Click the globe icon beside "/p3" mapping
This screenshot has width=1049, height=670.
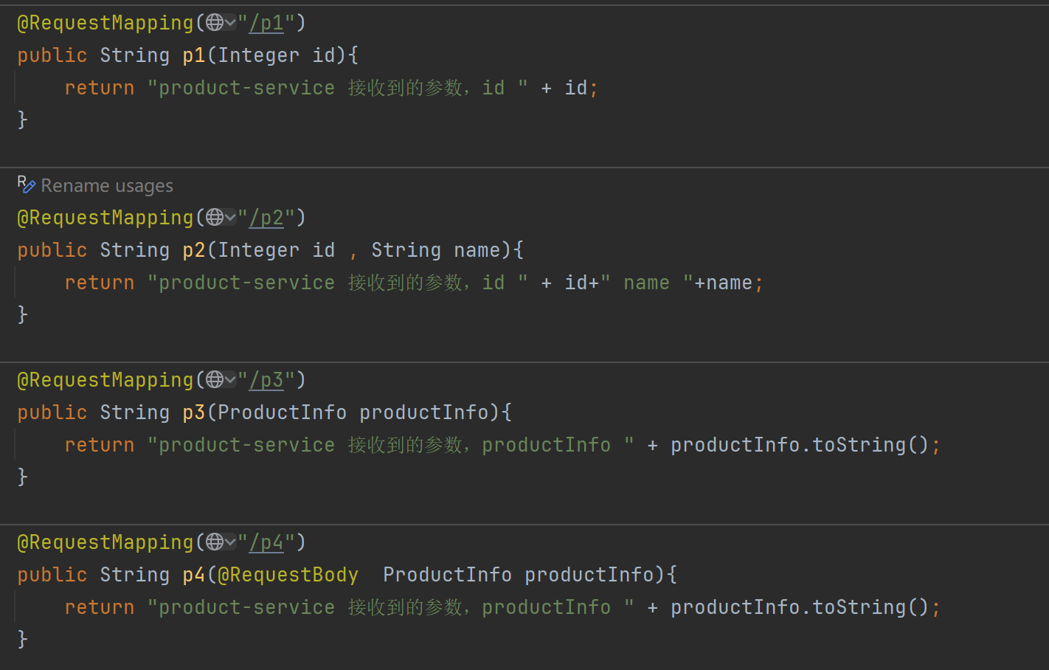pos(215,380)
